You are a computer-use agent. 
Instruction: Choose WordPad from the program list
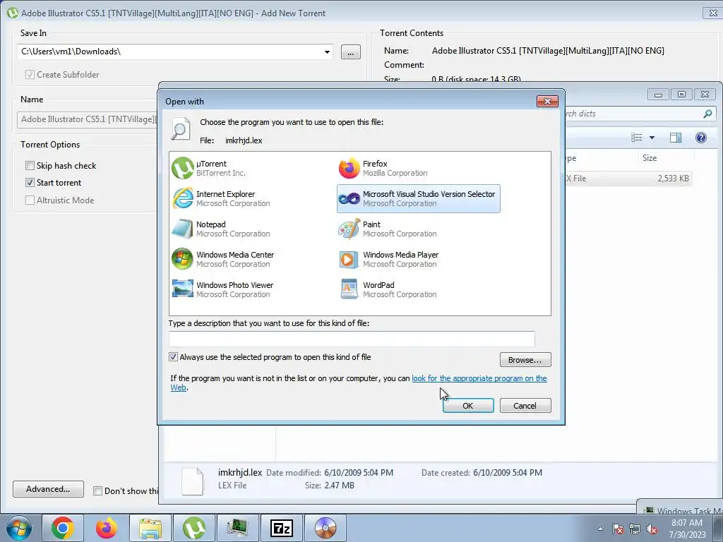[388, 290]
